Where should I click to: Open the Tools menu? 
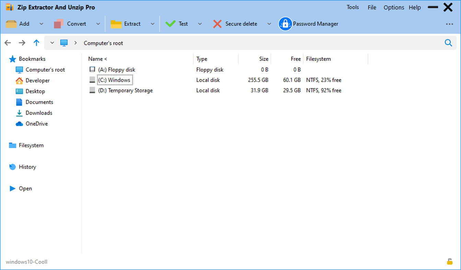tap(353, 7)
